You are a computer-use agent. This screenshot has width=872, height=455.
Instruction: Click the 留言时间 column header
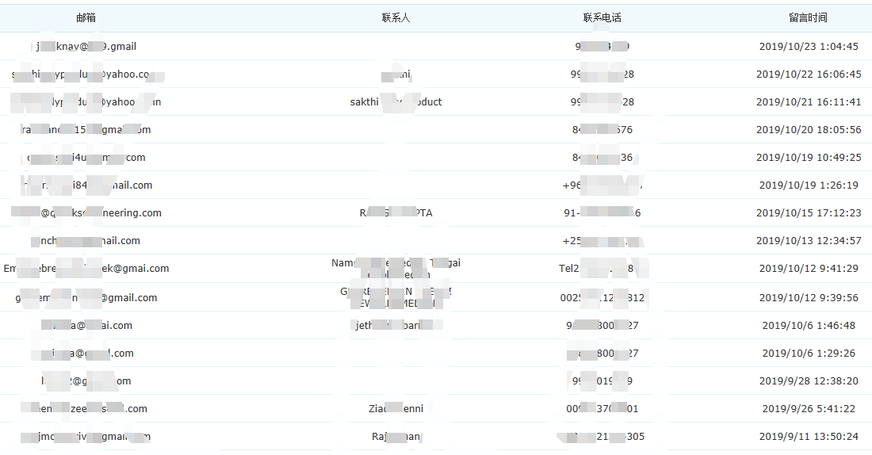pyautogui.click(x=808, y=17)
